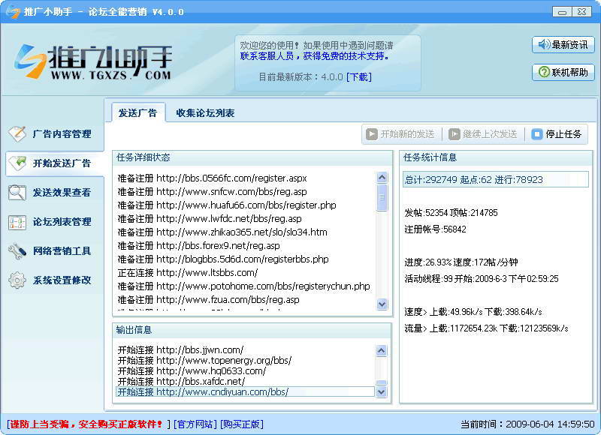601x435 pixels.
Task: Click the 广告内容管理 sidebar icon
Action: point(17,134)
